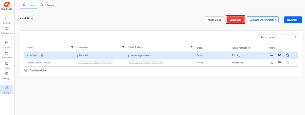
Task: Click johnsmith@gmail.com email cell
Action: click(139, 55)
